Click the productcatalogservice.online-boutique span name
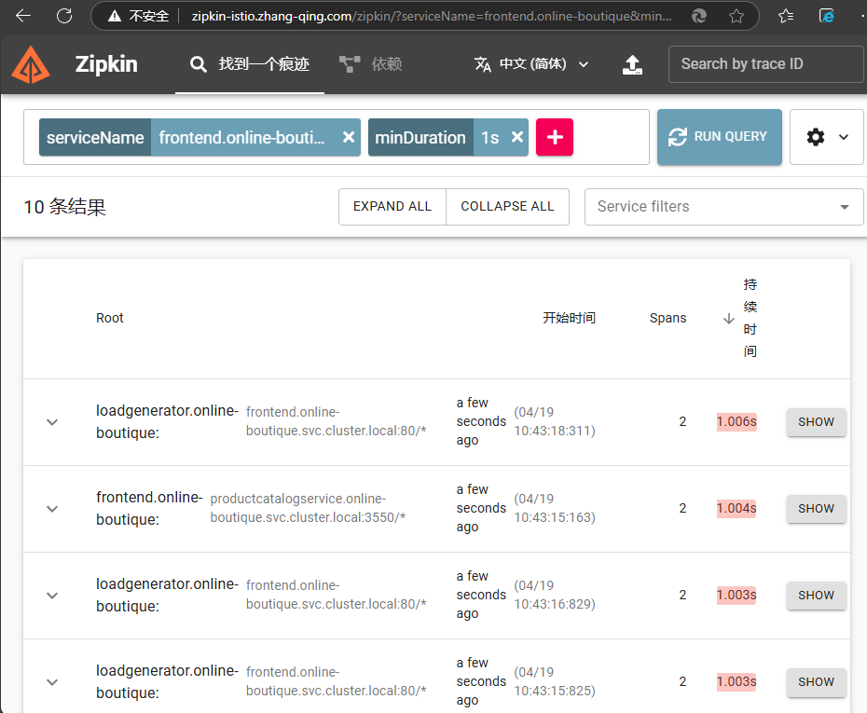 [308, 508]
